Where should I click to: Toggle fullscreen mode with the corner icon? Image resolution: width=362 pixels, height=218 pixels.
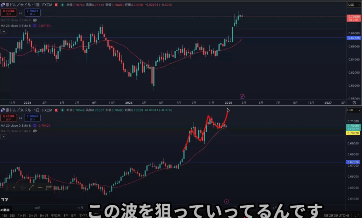[357, 216]
